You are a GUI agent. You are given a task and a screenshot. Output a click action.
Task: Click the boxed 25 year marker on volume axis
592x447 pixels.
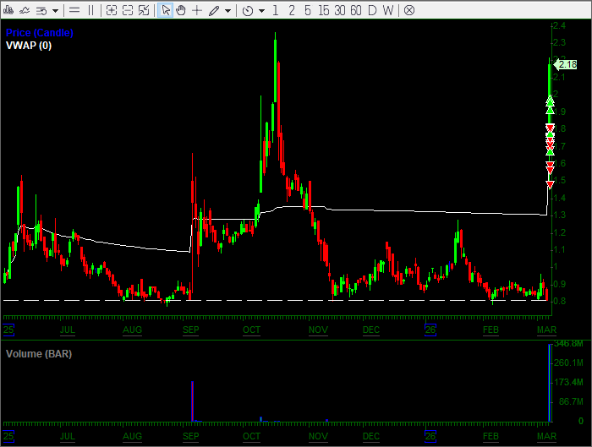point(8,436)
